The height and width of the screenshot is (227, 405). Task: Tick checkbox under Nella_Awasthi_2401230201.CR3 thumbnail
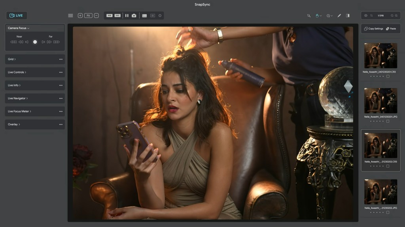(388, 76)
